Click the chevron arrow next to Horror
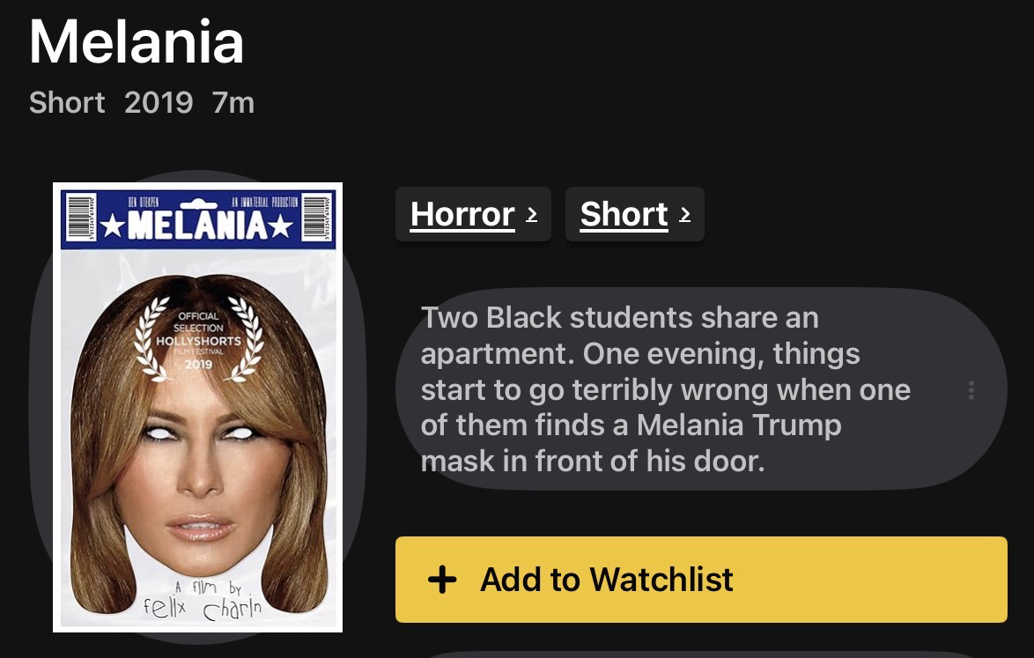 pyautogui.click(x=531, y=214)
